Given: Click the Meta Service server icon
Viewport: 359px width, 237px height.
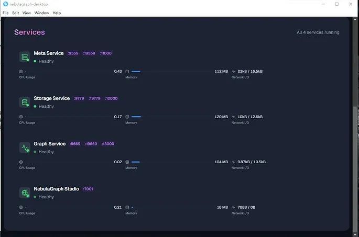Looking at the screenshot, I should [25, 57].
